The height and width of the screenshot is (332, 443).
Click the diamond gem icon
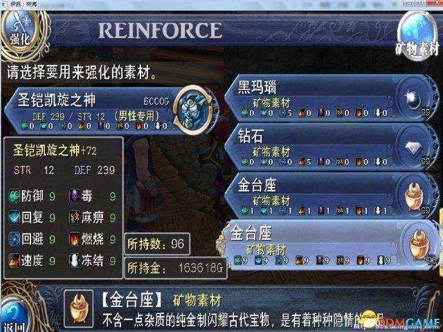coord(413,148)
